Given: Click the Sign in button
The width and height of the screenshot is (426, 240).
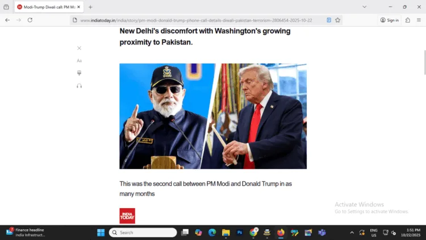Looking at the screenshot, I should [389, 20].
